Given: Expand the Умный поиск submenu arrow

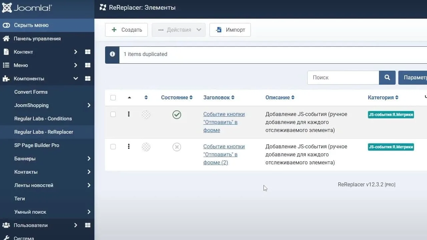Looking at the screenshot, I should click(x=89, y=212).
